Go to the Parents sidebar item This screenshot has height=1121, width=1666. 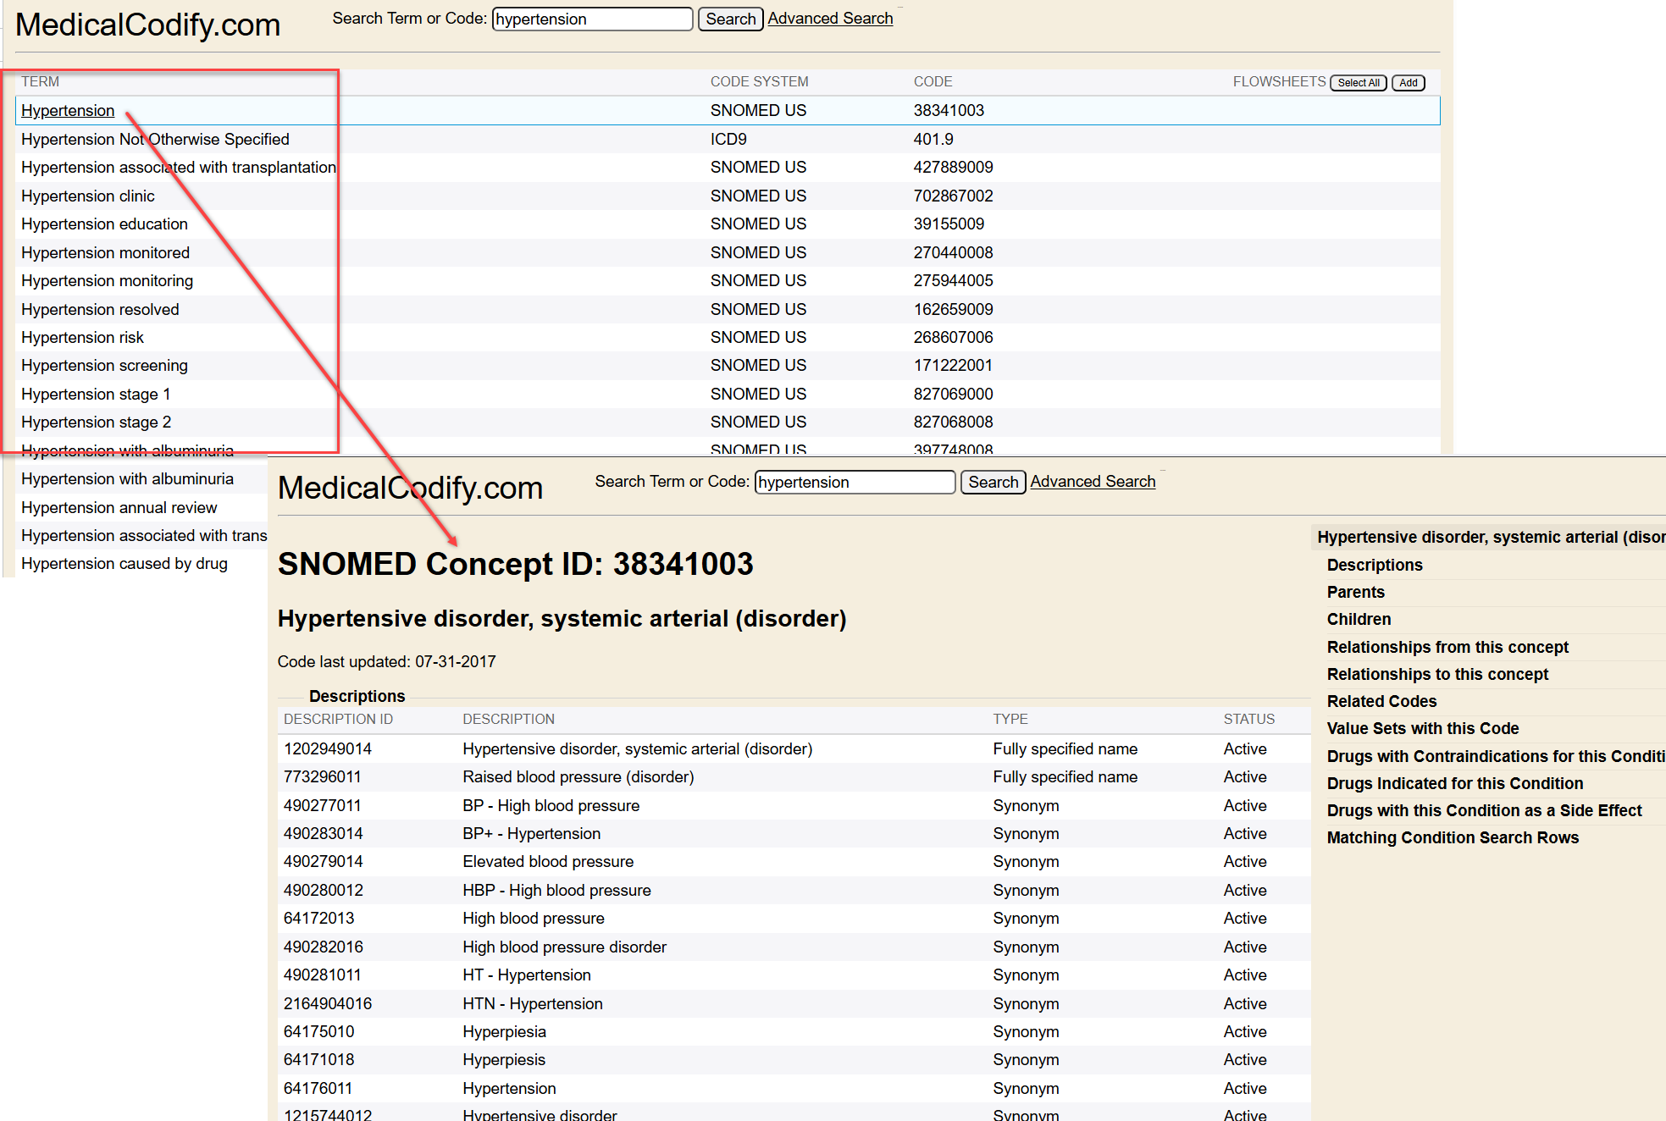[1355, 592]
